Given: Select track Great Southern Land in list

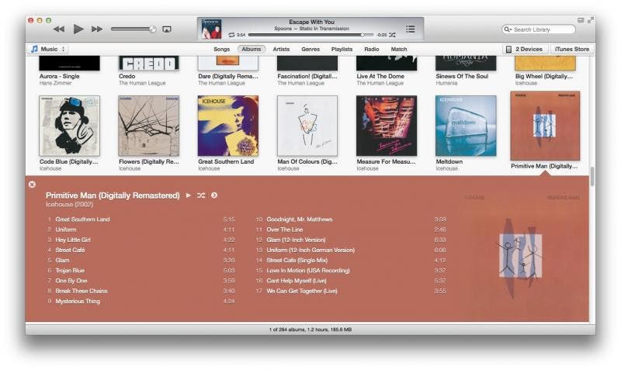Looking at the screenshot, I should (x=141, y=220).
